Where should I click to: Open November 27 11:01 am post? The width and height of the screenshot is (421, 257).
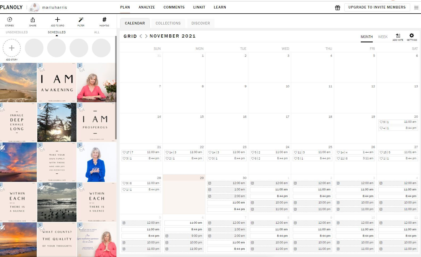398,152
